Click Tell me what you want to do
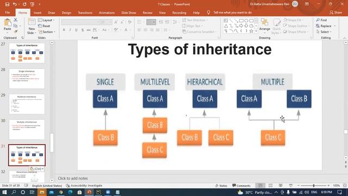The height and width of the screenshot is (196, 348). pyautogui.click(x=232, y=13)
